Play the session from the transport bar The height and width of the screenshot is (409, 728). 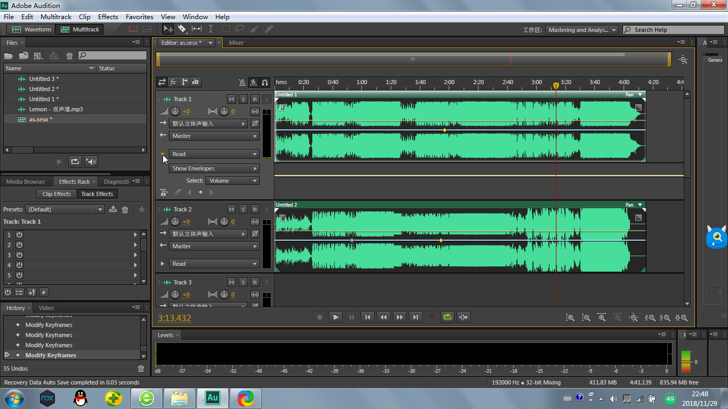point(336,317)
